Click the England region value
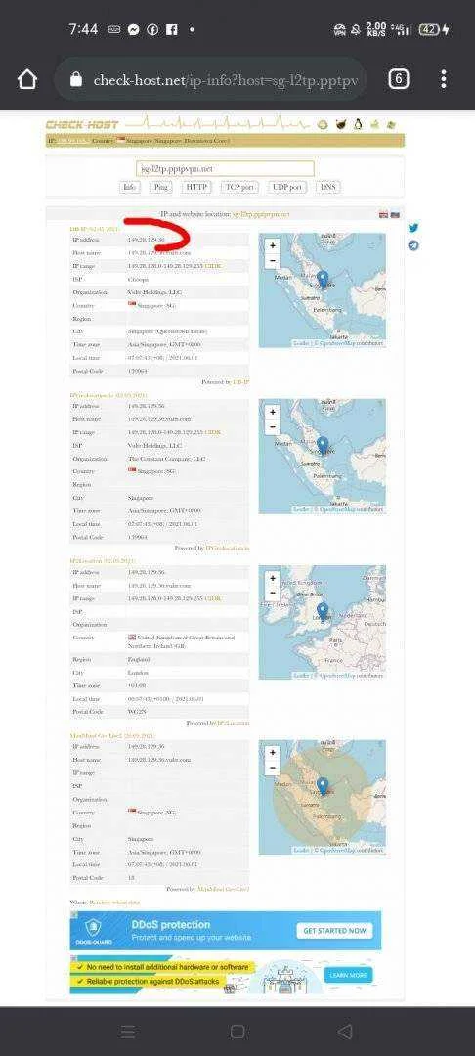 (139, 659)
